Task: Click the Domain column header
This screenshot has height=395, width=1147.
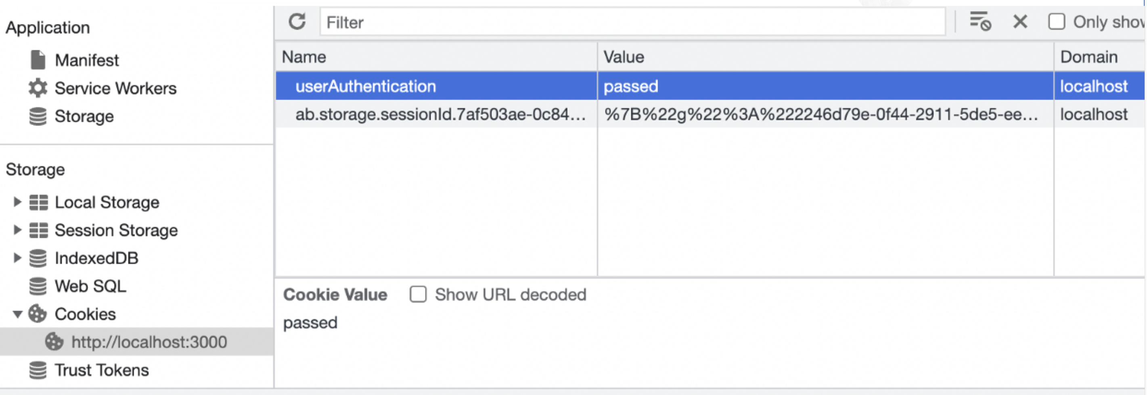Action: click(1088, 57)
